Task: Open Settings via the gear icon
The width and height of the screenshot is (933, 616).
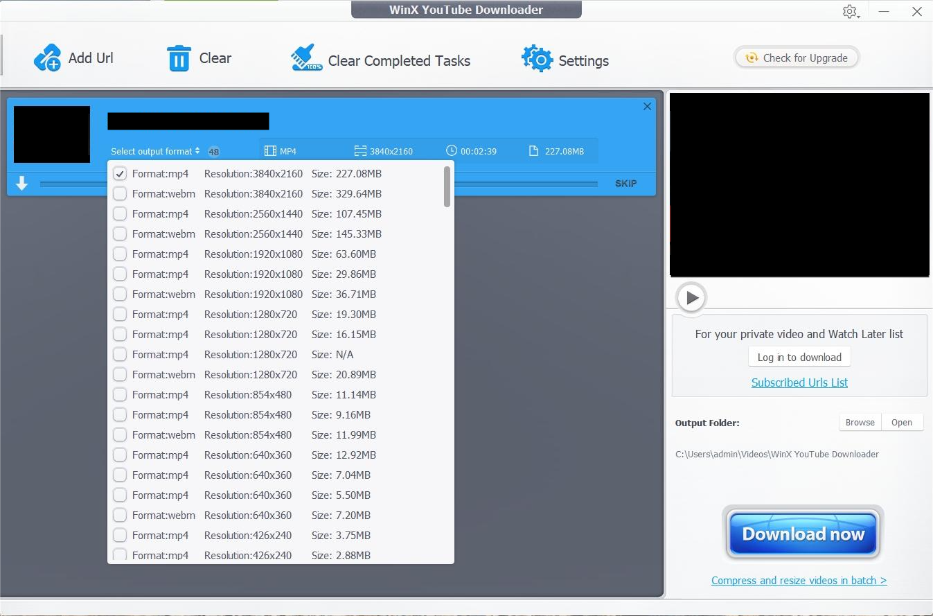Action: tap(537, 60)
